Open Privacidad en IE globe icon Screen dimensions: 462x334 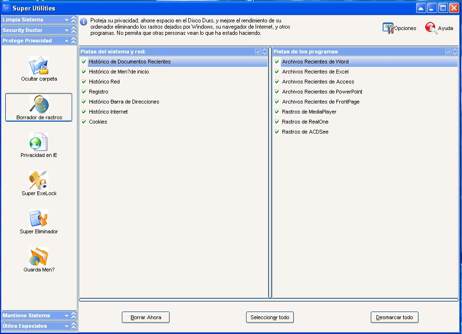[39, 142]
